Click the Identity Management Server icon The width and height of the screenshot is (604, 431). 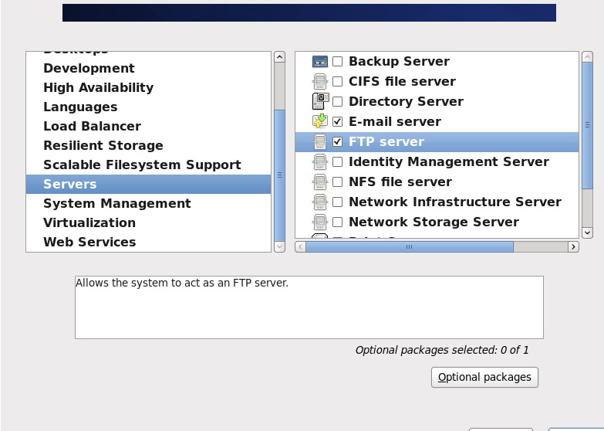click(x=319, y=161)
